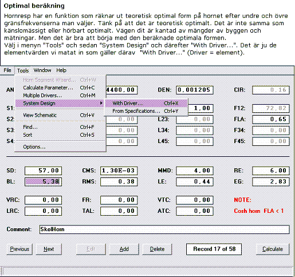Choose From Specifications... in submenu

(x=146, y=111)
